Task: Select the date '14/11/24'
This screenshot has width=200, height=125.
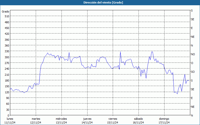Action: pyautogui.click(x=87, y=122)
